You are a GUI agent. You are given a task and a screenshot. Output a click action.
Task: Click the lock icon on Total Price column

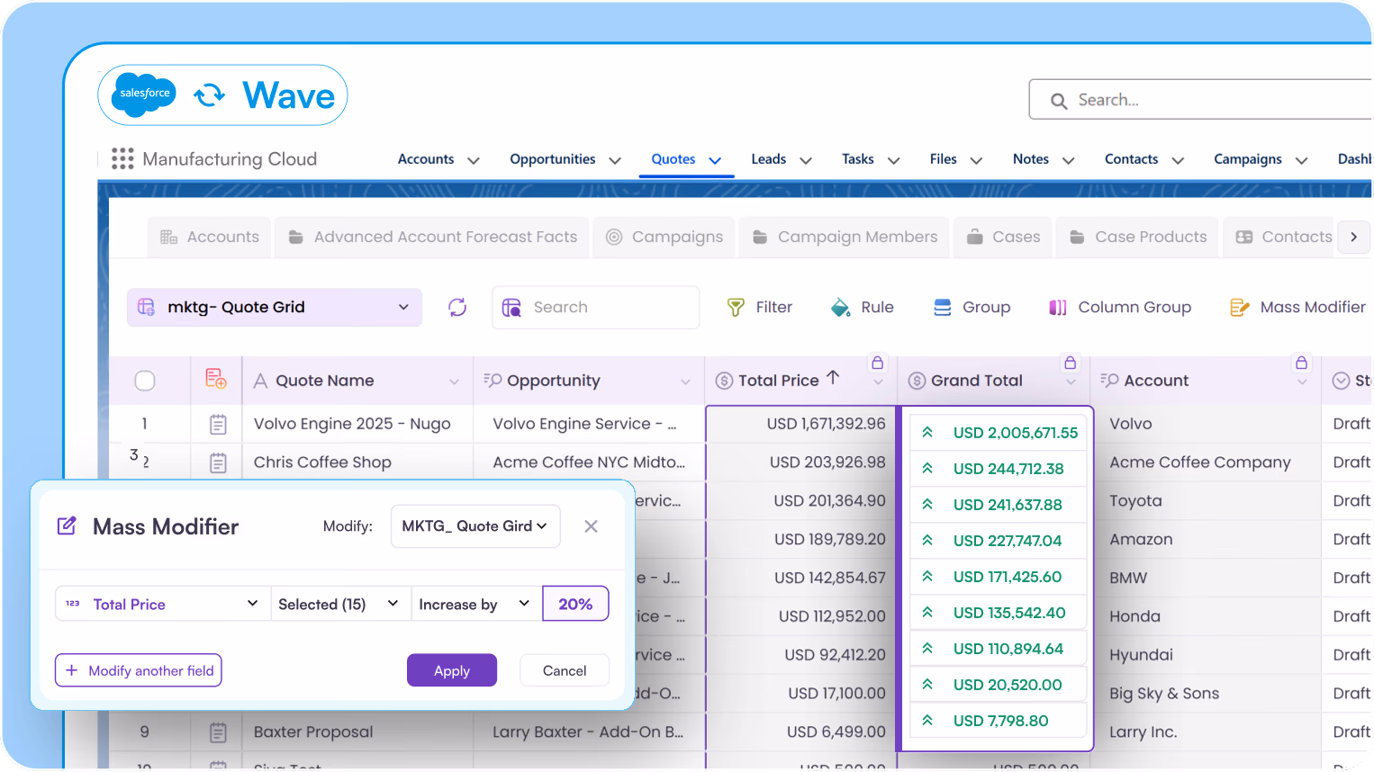[877, 363]
